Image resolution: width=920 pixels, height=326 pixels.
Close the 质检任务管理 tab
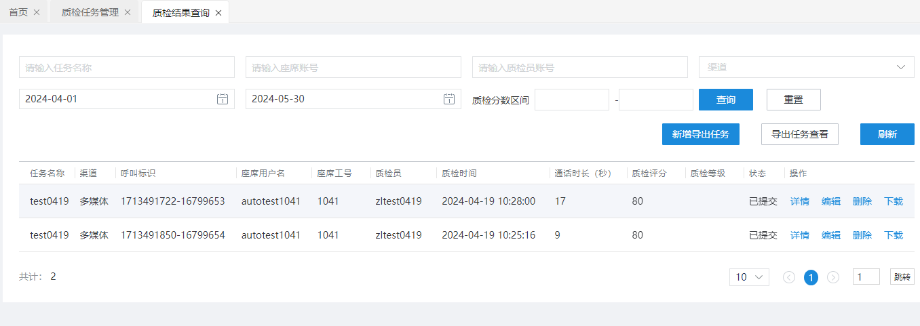pyautogui.click(x=128, y=12)
